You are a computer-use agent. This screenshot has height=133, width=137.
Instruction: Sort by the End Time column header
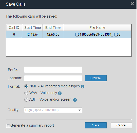[53, 28]
